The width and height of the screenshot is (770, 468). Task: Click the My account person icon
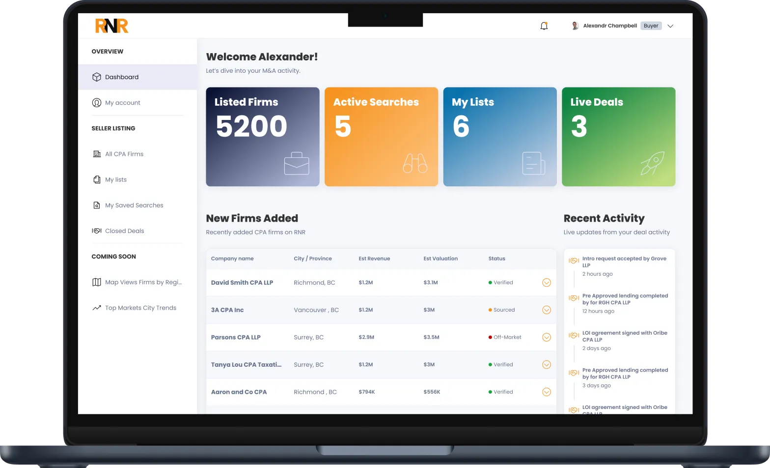[x=97, y=103]
